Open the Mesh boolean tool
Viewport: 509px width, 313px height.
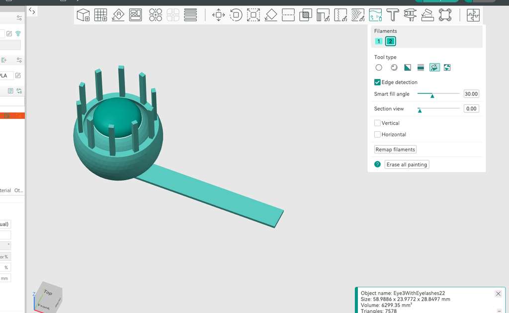[x=306, y=15]
